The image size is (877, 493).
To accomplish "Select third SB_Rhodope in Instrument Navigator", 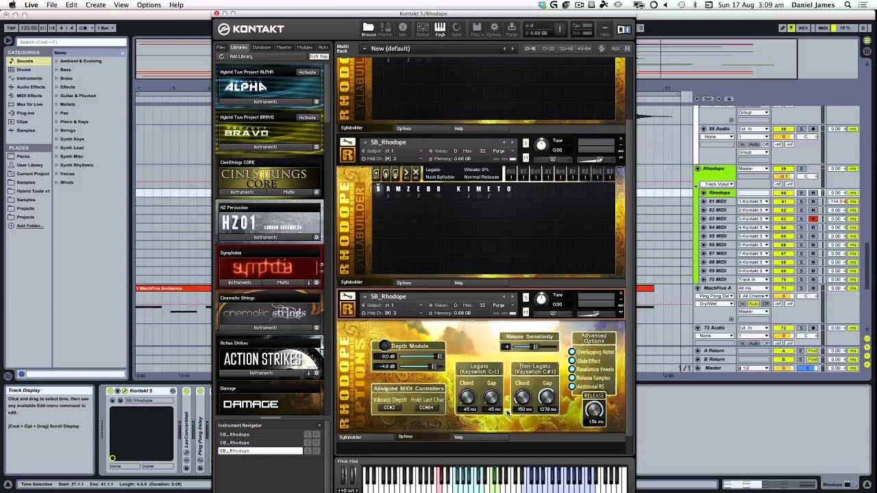I will pos(260,451).
